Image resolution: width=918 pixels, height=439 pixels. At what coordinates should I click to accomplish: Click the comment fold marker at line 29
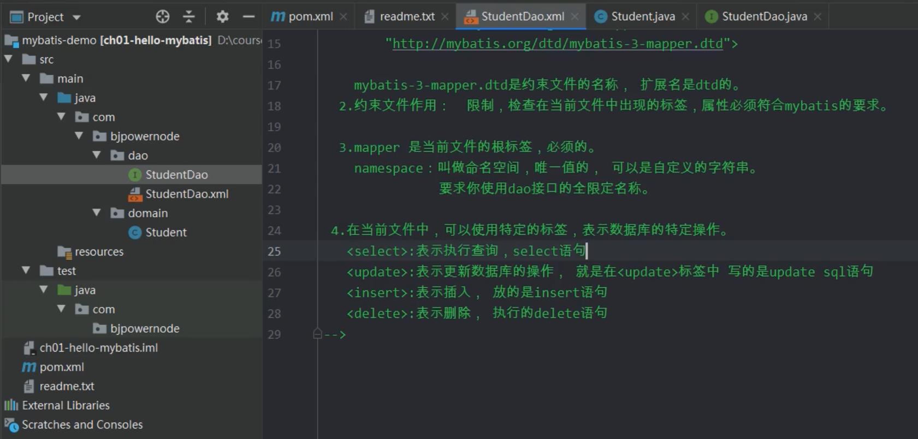(x=317, y=334)
